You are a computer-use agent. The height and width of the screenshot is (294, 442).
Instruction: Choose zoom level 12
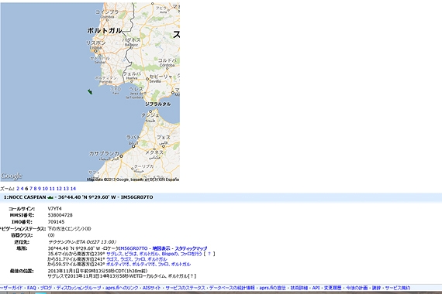(59, 189)
